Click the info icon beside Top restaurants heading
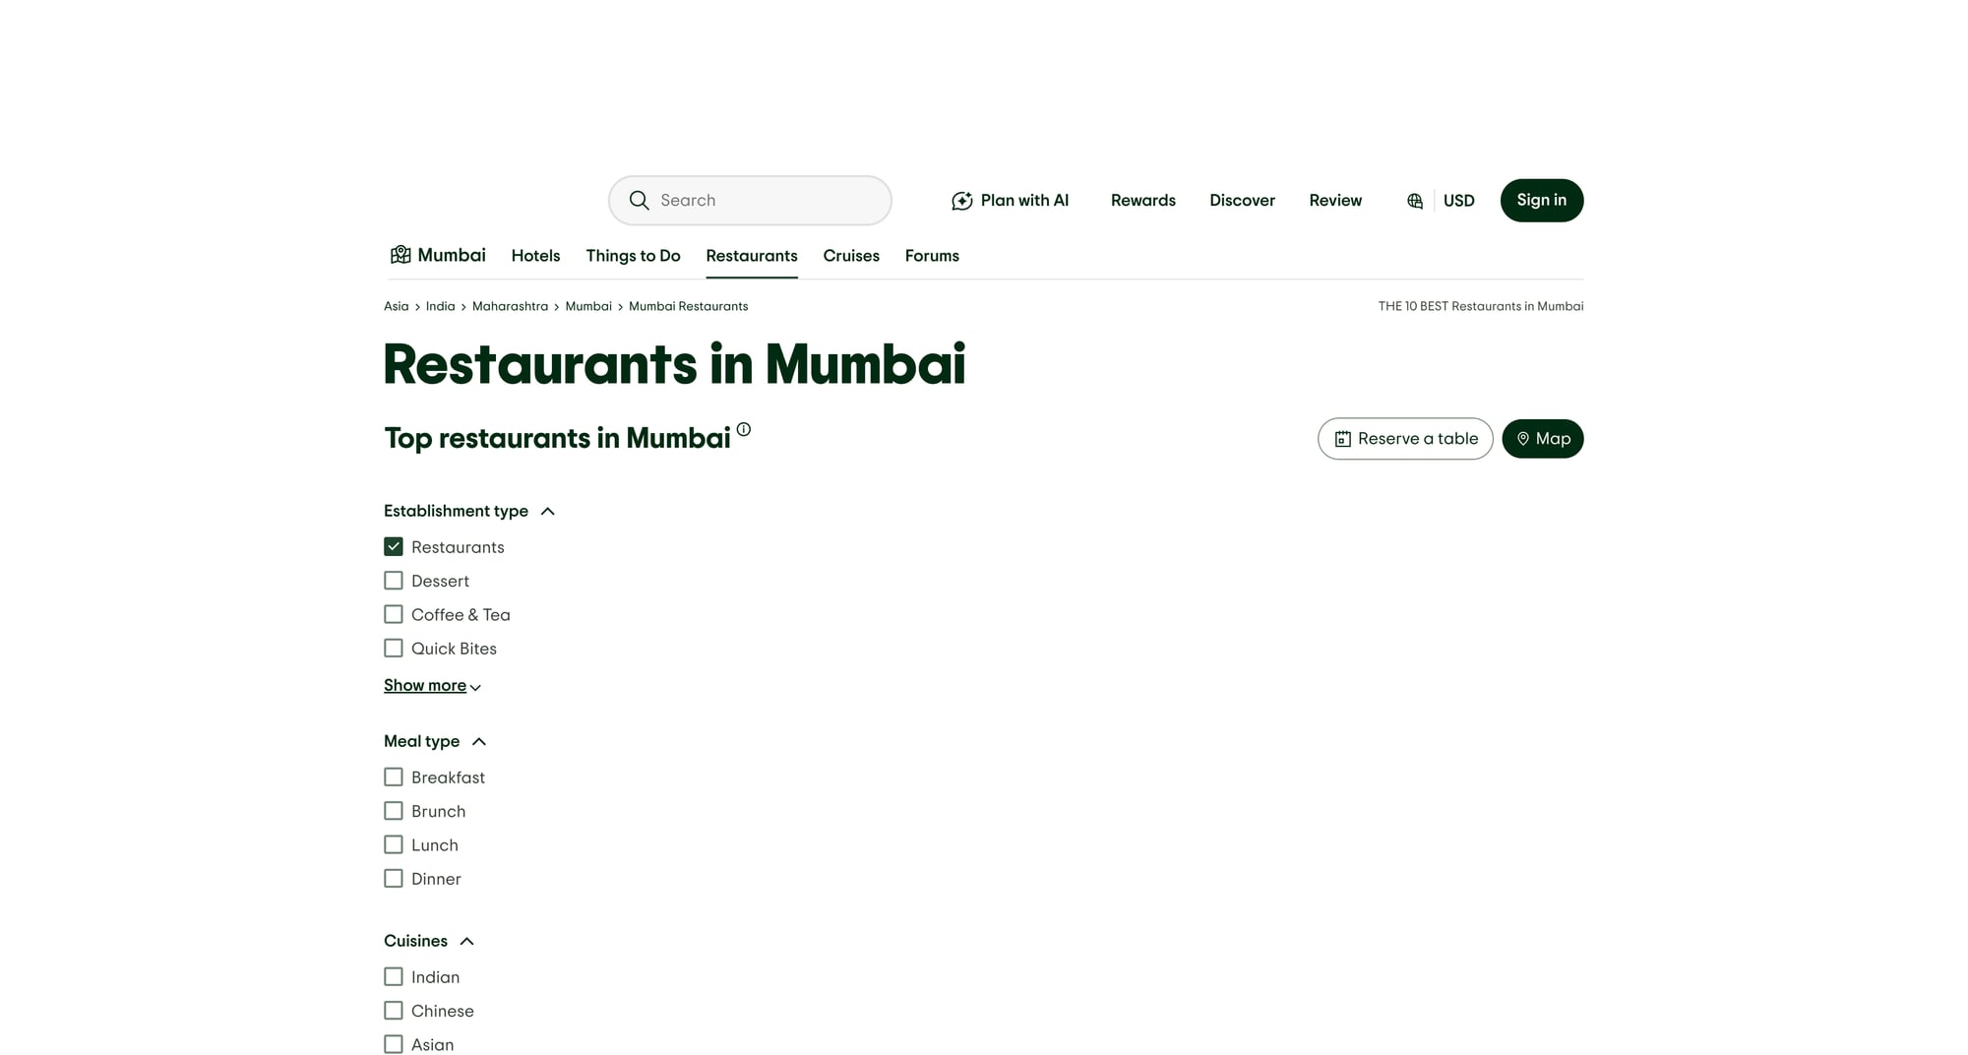 743,430
